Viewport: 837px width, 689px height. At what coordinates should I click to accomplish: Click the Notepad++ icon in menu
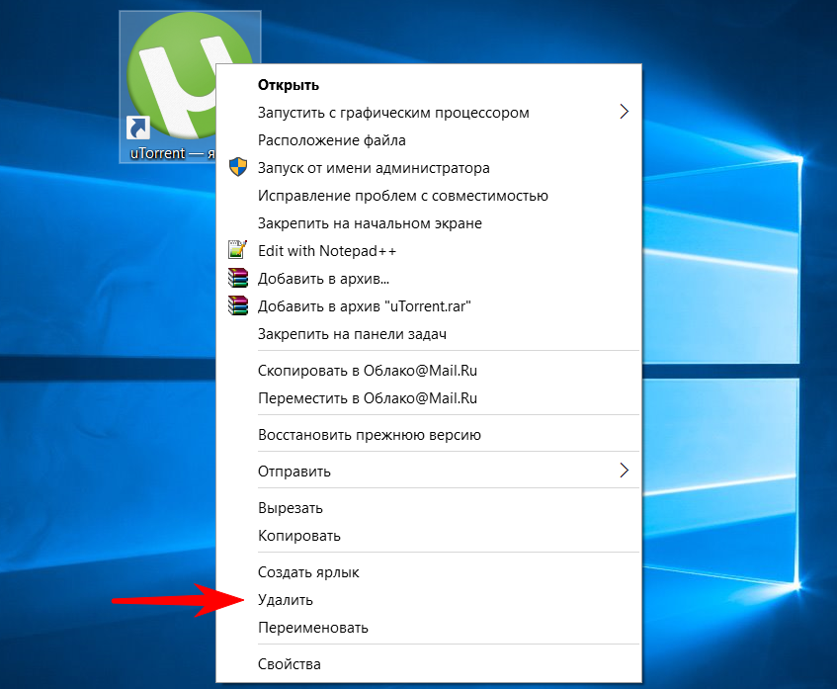(x=237, y=251)
